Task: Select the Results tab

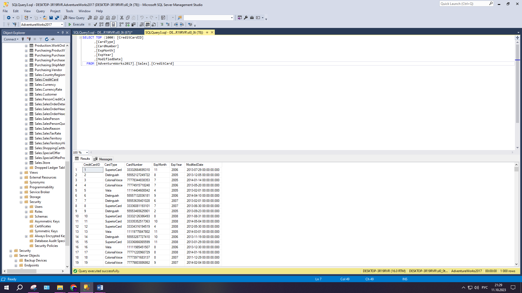Action: pos(82,159)
